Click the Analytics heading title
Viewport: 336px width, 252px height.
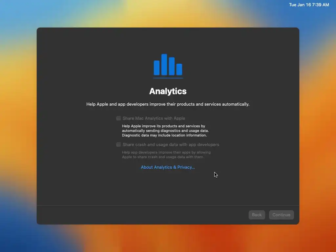pos(168,91)
